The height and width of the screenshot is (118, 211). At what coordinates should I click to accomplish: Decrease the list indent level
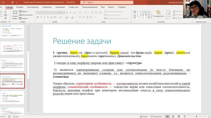coord(92,12)
